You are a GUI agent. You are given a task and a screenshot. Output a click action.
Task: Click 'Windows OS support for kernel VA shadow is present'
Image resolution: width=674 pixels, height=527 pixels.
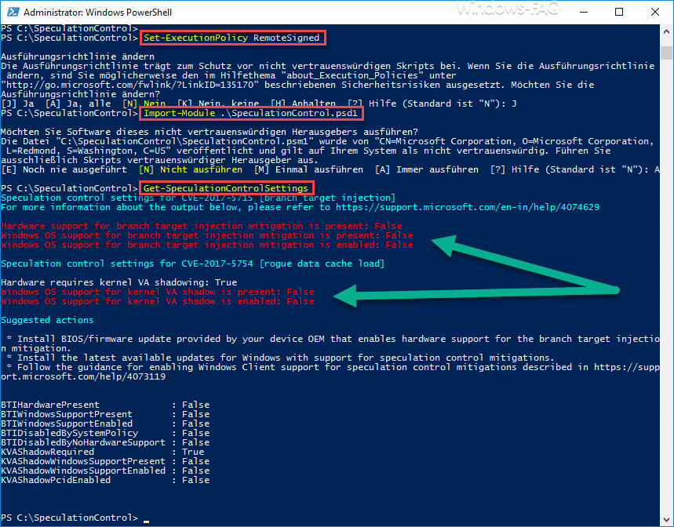pyautogui.click(x=158, y=292)
